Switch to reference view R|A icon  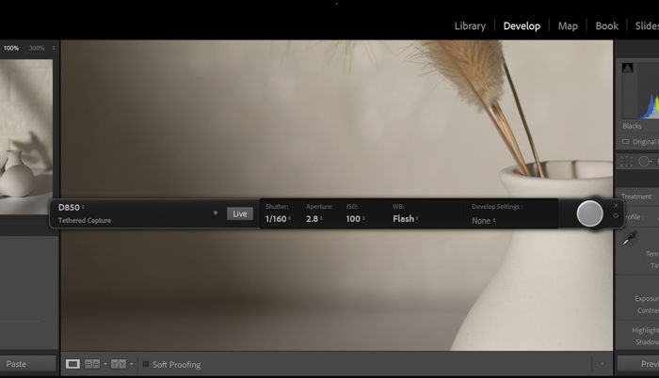92,364
